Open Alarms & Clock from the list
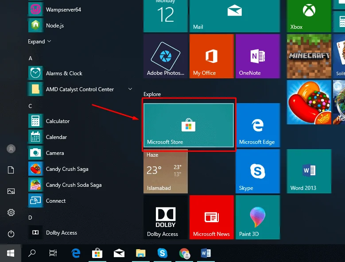Image resolution: width=345 pixels, height=262 pixels. 80,73
